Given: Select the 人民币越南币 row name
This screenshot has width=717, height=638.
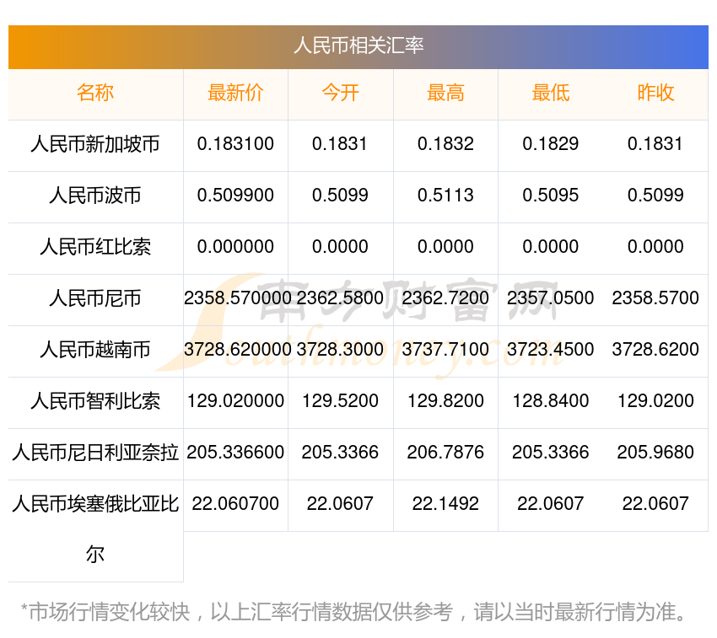Looking at the screenshot, I should 95,350.
